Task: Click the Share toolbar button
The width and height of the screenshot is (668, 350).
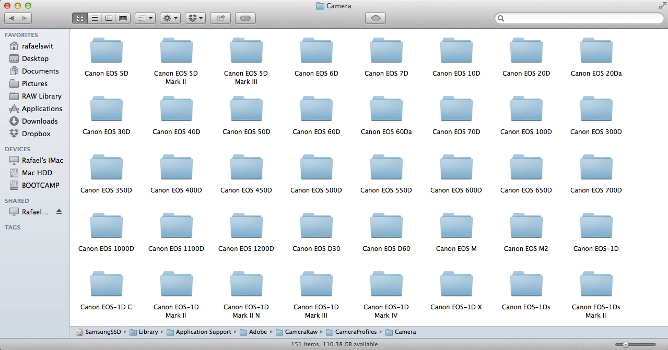Action: pyautogui.click(x=220, y=18)
